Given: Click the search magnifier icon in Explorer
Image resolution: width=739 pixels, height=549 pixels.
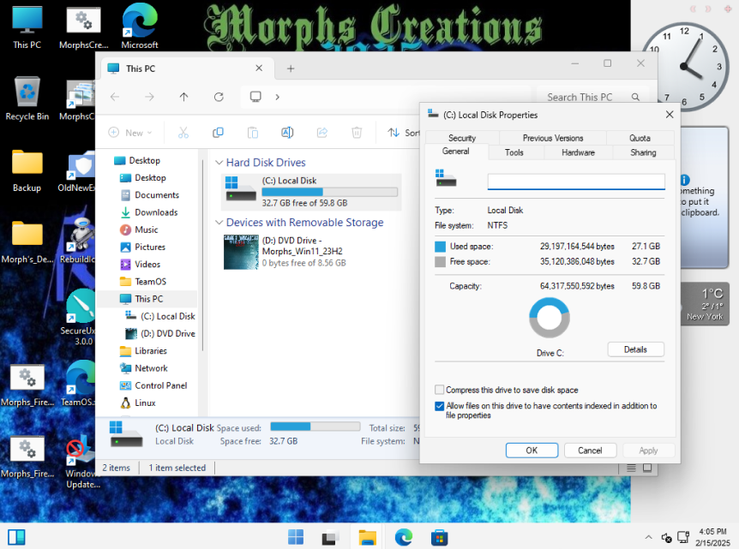Looking at the screenshot, I should (635, 97).
